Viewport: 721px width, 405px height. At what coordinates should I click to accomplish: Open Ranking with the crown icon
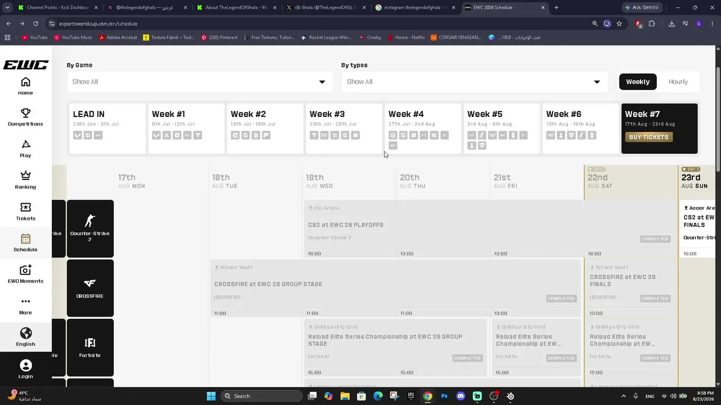(x=25, y=181)
